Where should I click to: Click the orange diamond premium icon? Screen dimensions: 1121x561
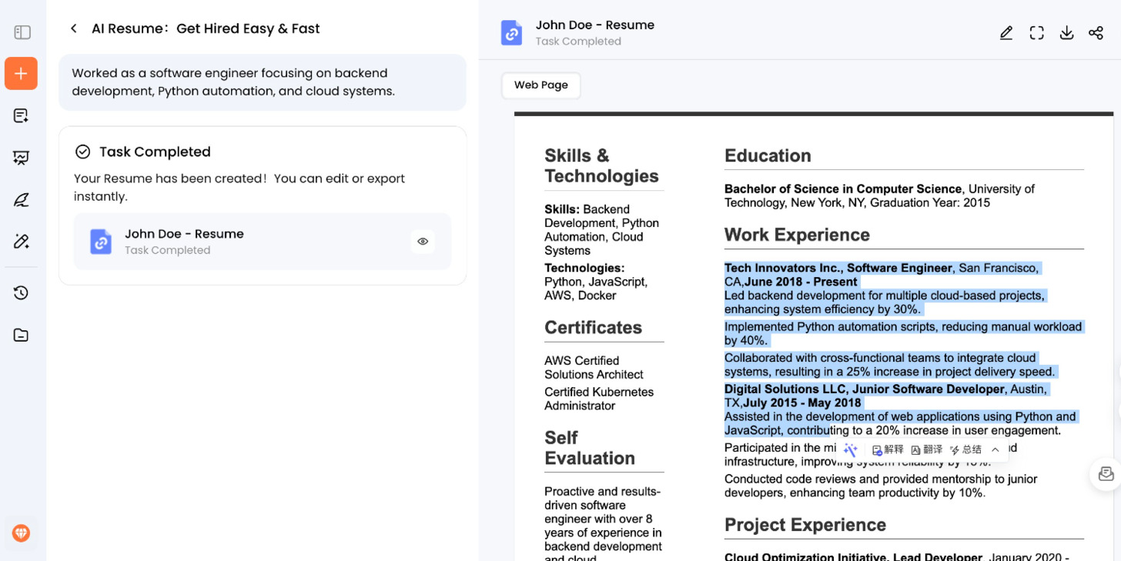[x=21, y=533]
